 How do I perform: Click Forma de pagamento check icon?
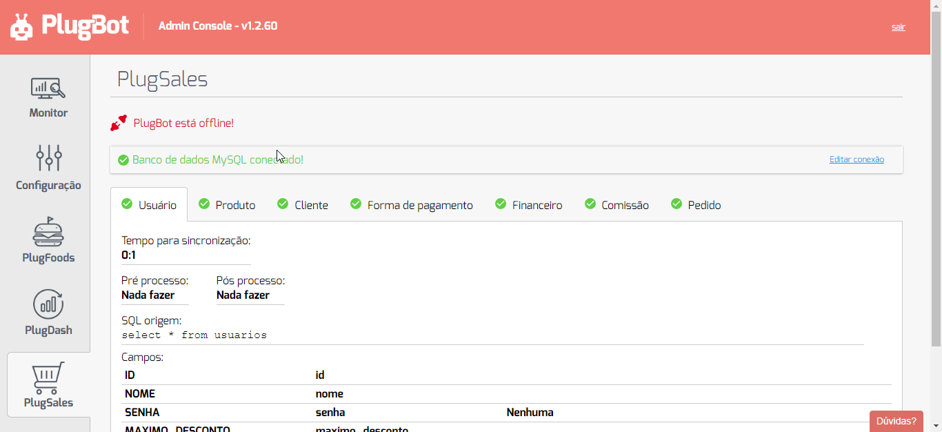[356, 204]
